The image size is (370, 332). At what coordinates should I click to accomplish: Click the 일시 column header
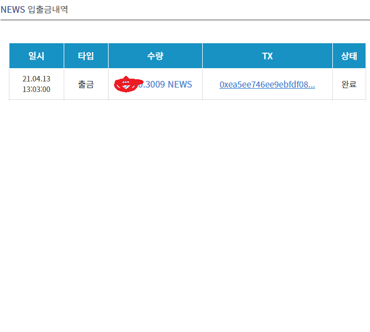click(x=37, y=56)
